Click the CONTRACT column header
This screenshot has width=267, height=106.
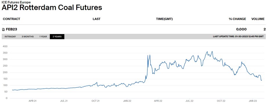pos(12,19)
